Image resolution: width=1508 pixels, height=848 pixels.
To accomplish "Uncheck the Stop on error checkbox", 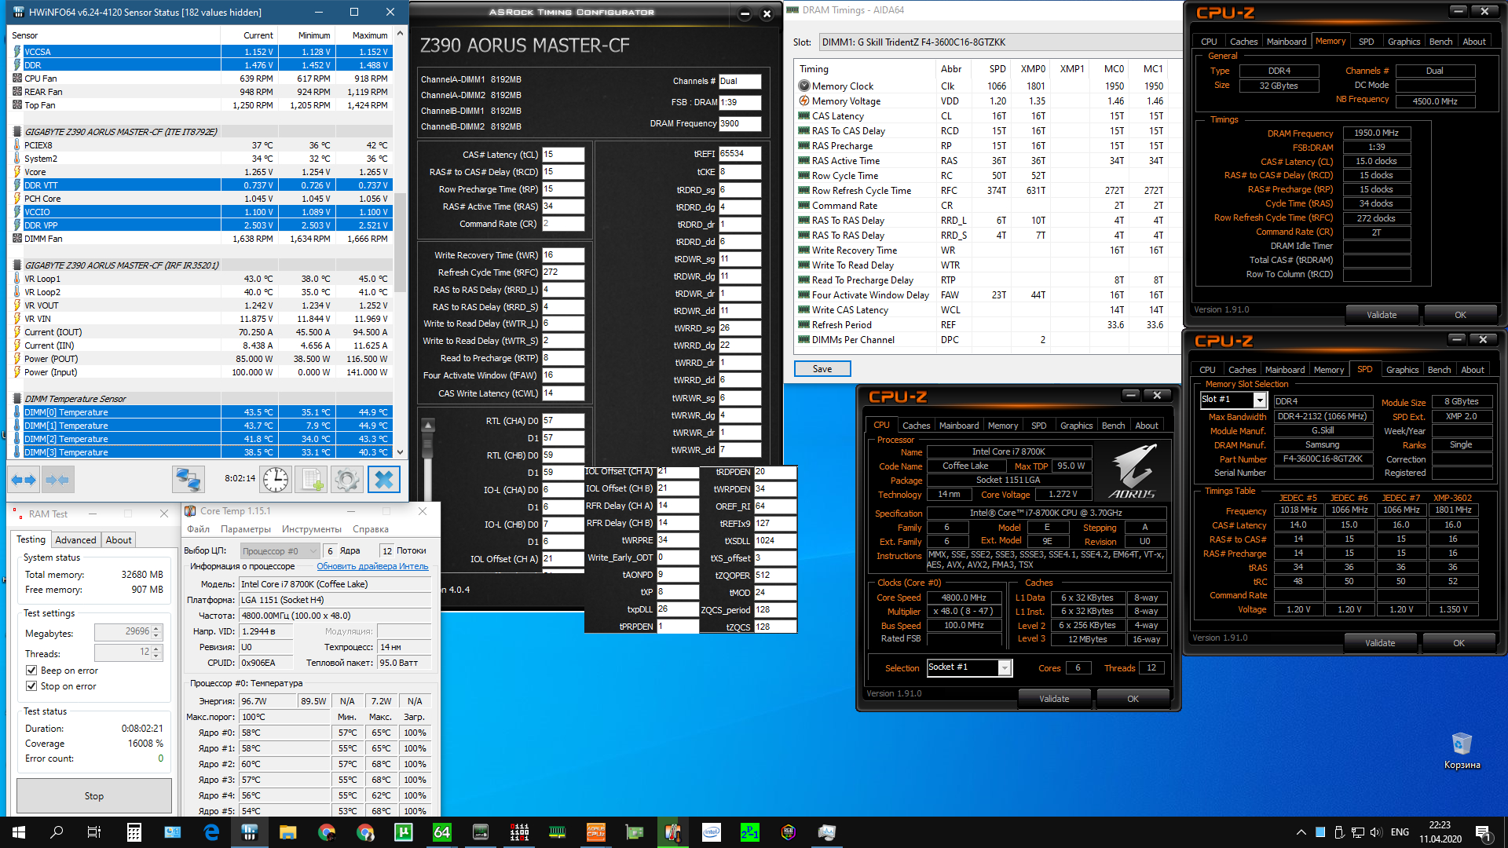I will tap(32, 686).
